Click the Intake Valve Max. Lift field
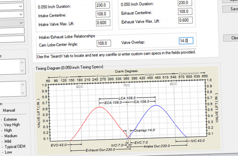The height and width of the screenshot is (156, 238). pos(103,23)
